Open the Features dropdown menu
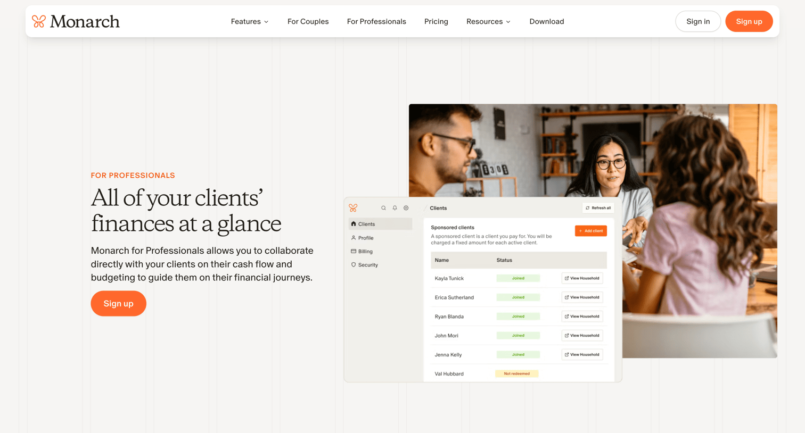Viewport: 805px width, 433px height. pyautogui.click(x=249, y=21)
